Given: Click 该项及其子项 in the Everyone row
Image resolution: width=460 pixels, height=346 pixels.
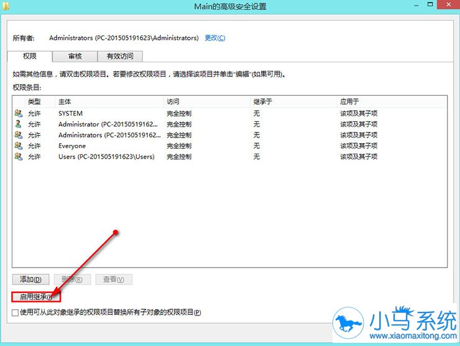Looking at the screenshot, I should 359,146.
